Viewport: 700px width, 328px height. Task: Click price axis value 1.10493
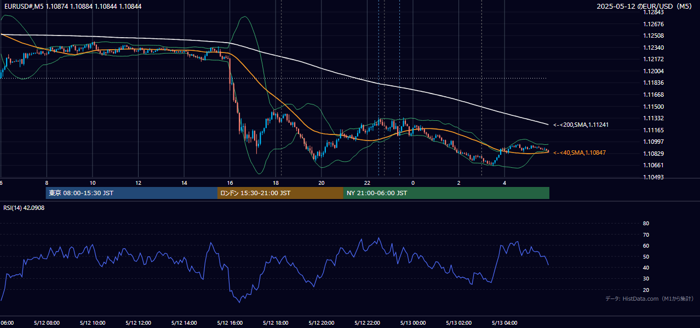click(x=654, y=177)
